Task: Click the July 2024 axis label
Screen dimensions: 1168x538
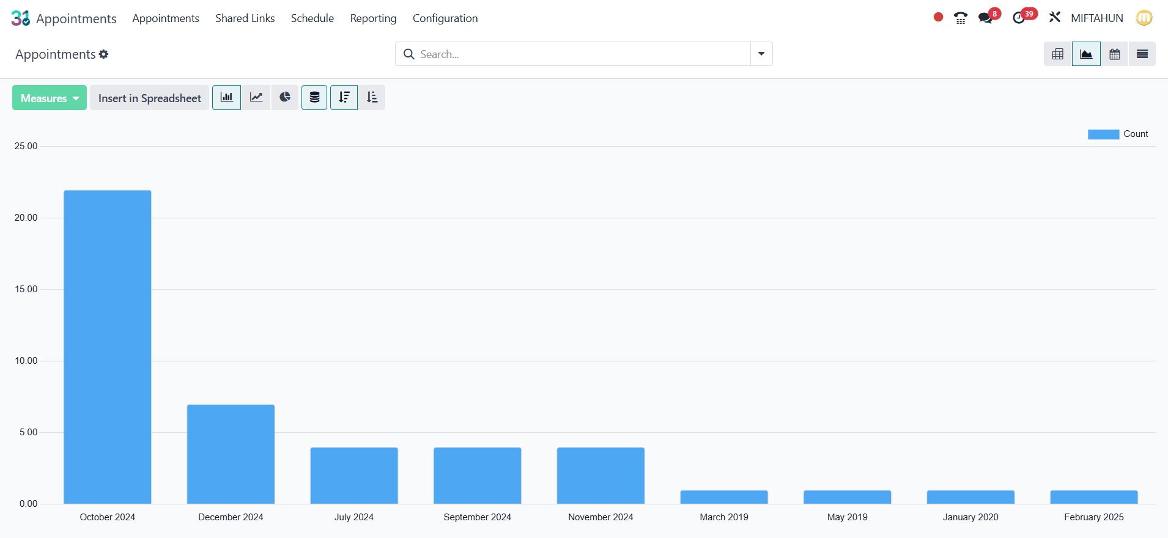Action: [x=354, y=517]
